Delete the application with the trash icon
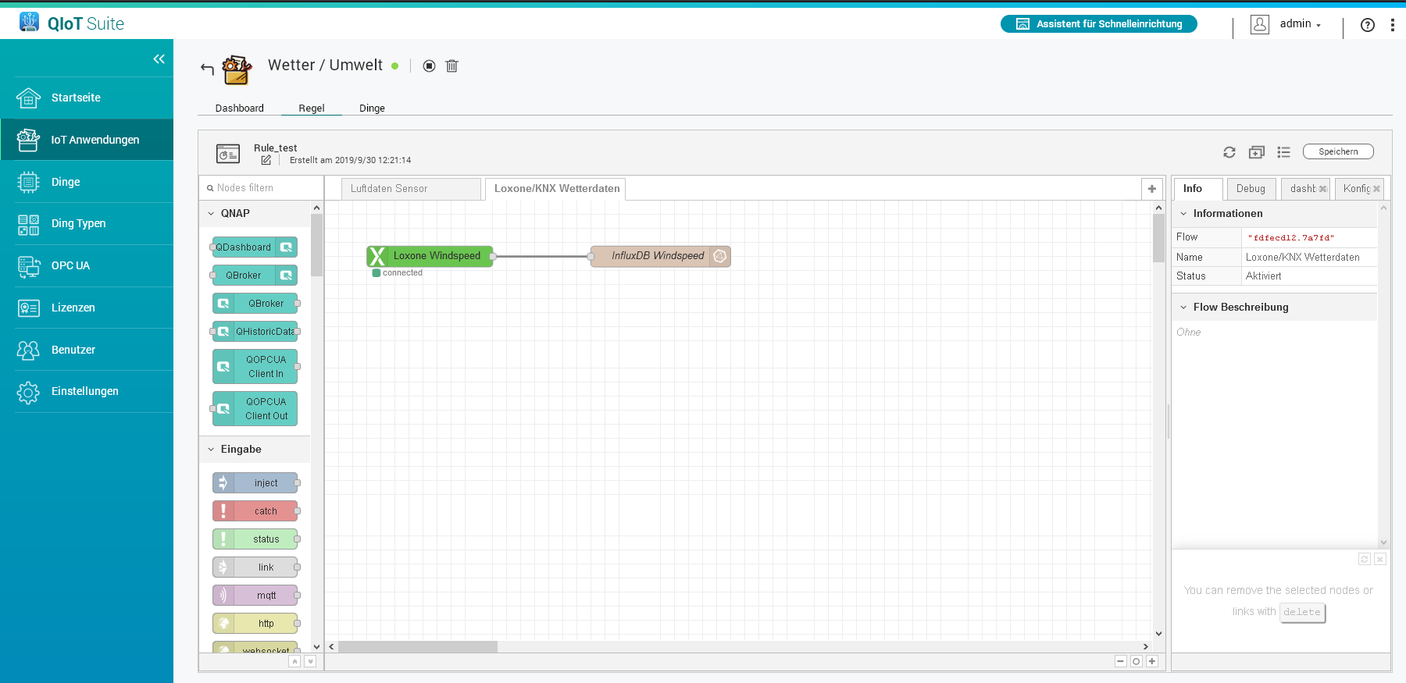Image resolution: width=1406 pixels, height=683 pixels. click(x=451, y=66)
